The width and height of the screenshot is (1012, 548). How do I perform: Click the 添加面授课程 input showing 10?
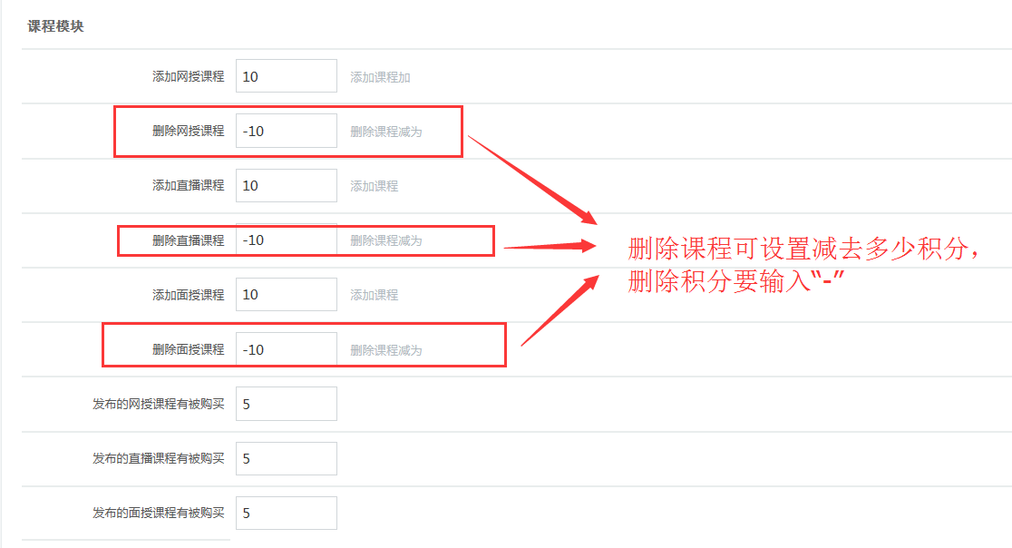pos(286,294)
